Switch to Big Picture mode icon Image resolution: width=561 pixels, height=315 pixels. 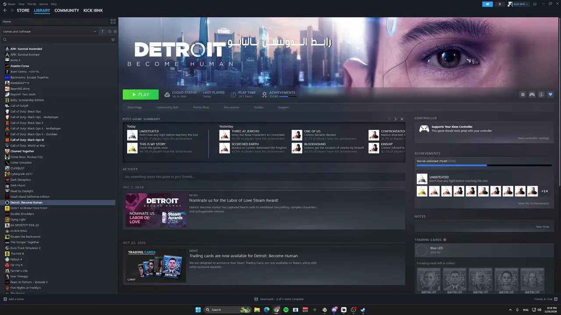[x=535, y=4]
